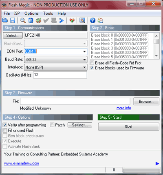This screenshot has height=175, width=163.
Task: Toggle Gen block checksums checkbox
Action: (x=5, y=136)
